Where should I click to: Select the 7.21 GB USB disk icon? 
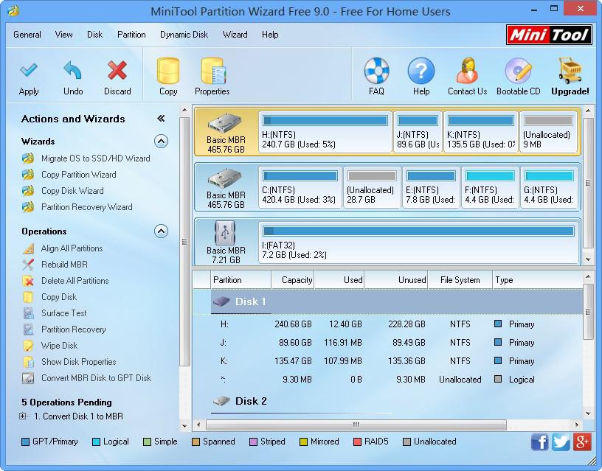[x=225, y=233]
